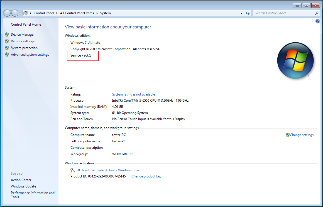The width and height of the screenshot is (323, 207).
Task: Go to Control Panel Home
Action: [26, 24]
